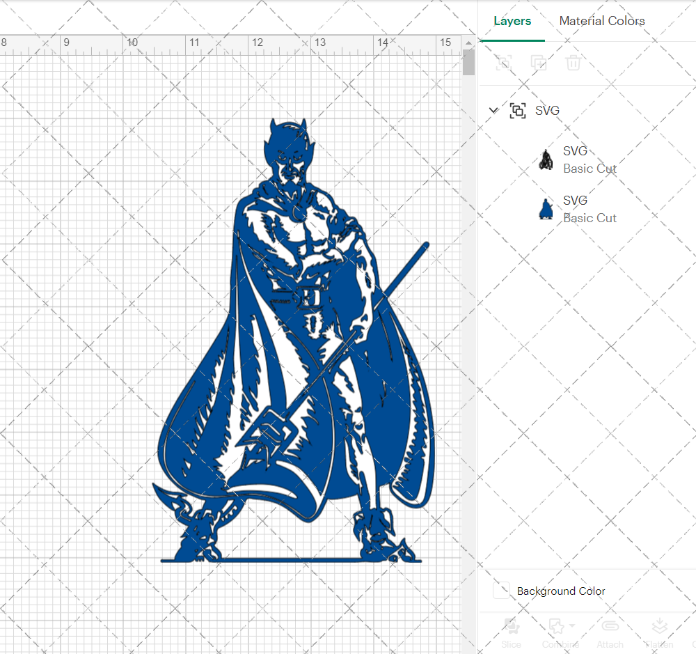Screen dimensions: 696x654
Task: Open the Material Colors tab
Action: click(602, 21)
